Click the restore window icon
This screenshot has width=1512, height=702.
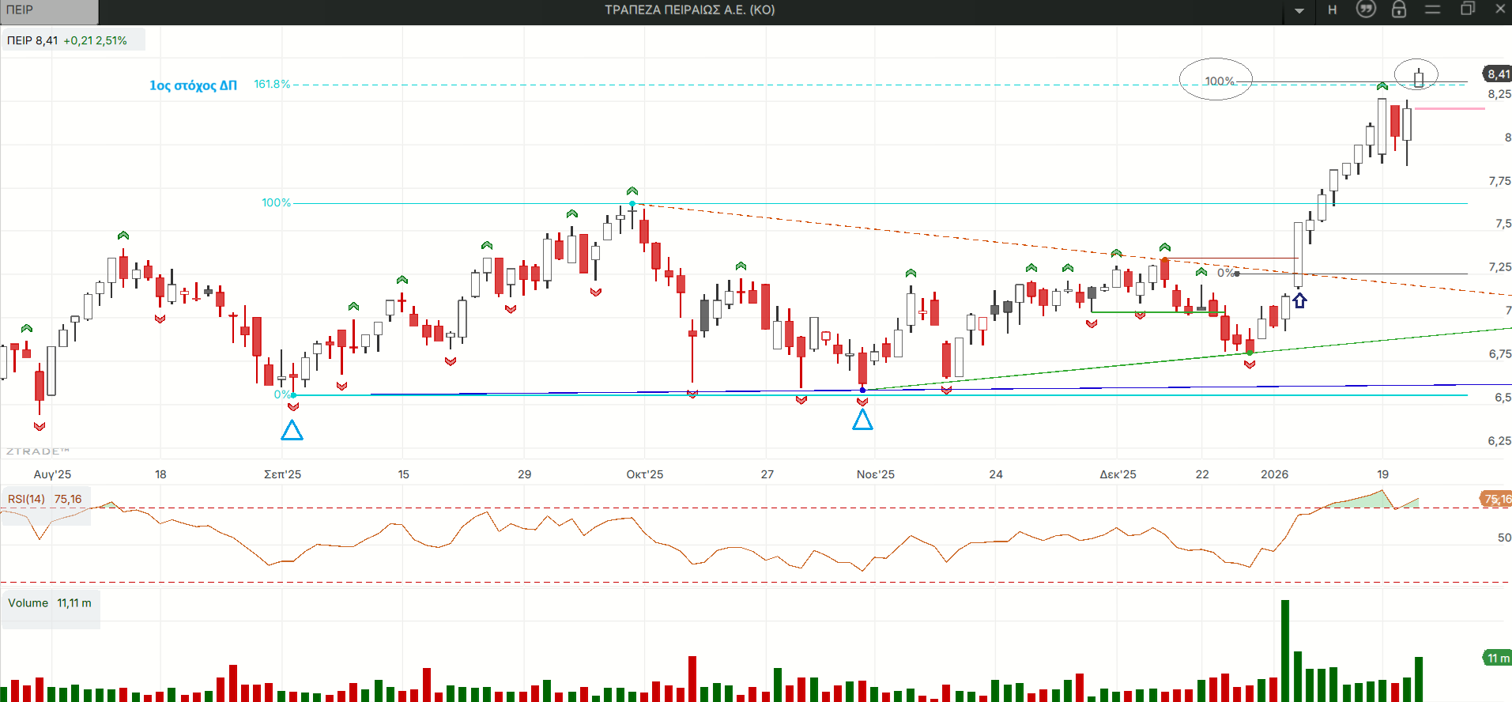[1467, 9]
